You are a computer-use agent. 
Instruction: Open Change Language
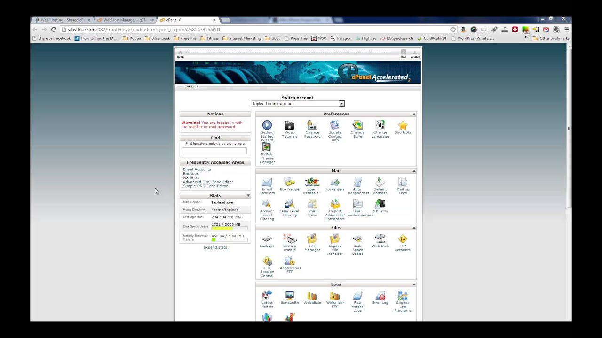pos(380,125)
